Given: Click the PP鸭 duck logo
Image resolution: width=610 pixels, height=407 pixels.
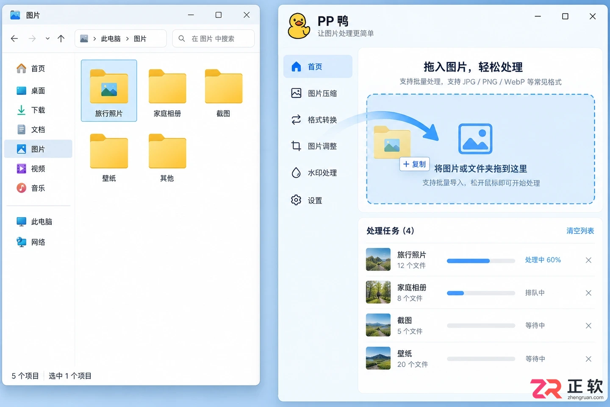Looking at the screenshot, I should click(299, 26).
